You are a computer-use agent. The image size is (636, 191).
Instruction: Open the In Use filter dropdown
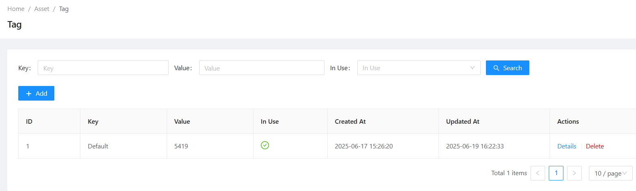(414, 68)
